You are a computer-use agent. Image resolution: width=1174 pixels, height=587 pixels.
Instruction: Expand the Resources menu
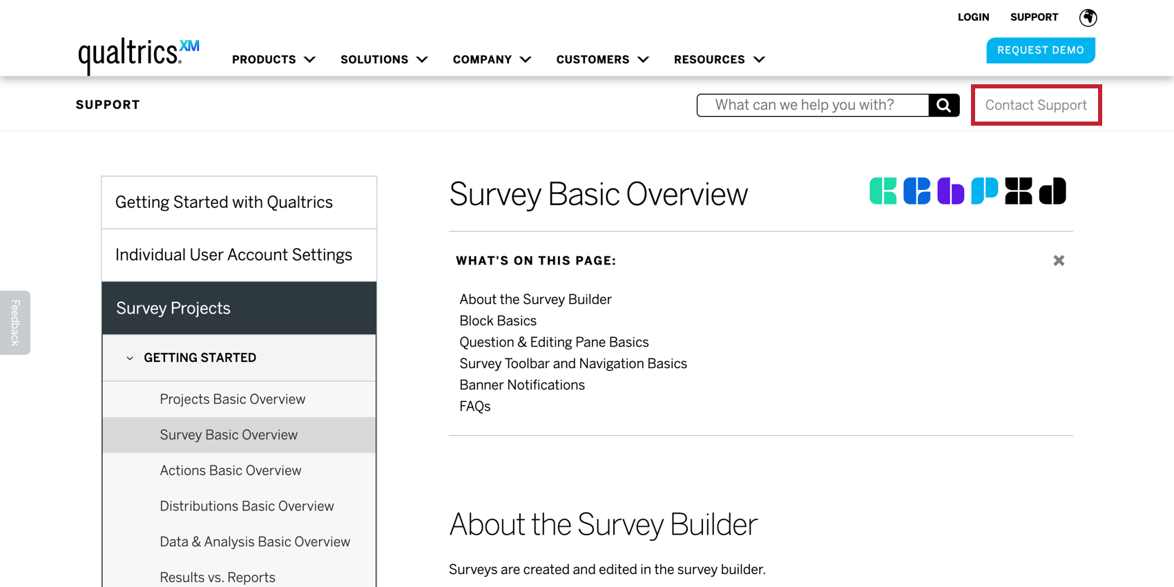[720, 59]
